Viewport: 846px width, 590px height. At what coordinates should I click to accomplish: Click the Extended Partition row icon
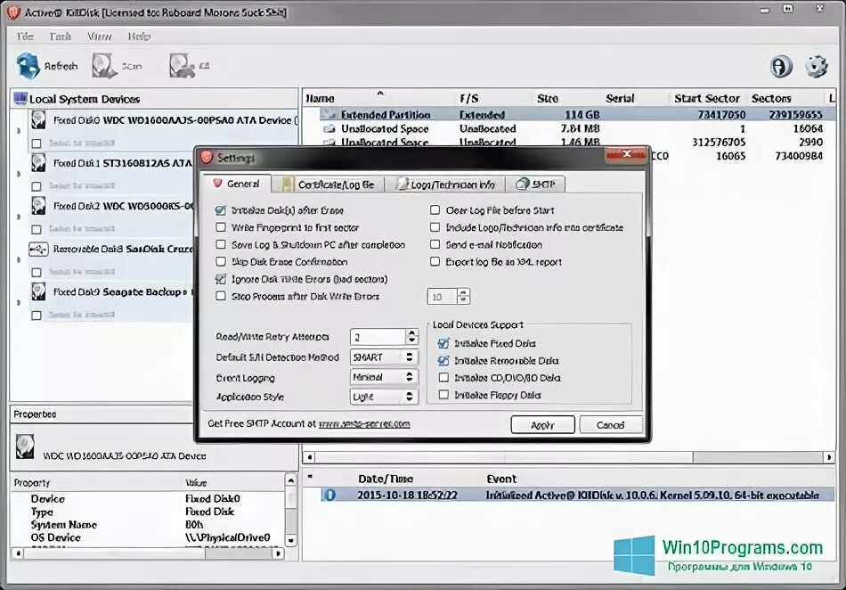tap(329, 114)
